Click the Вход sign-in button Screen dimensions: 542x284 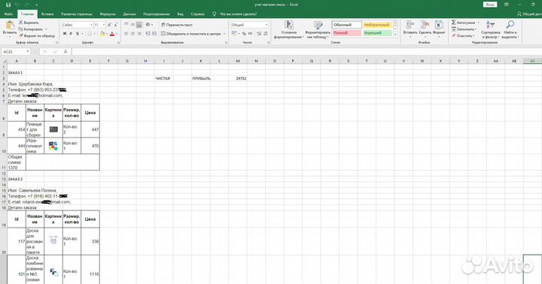[x=490, y=5]
